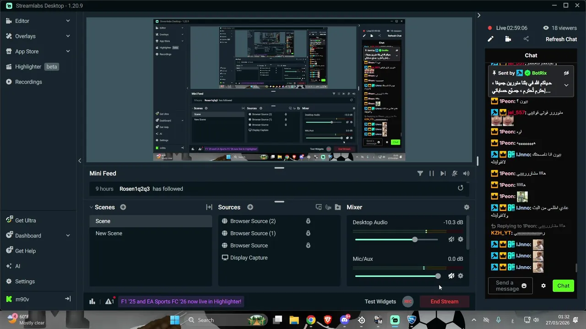Hide pinned BotRix message eye icon
Screen dimensions: 586x329
[x=566, y=73]
